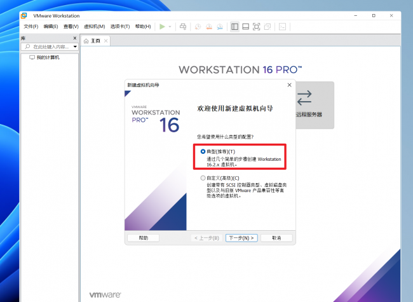Open the 帮助(H) menu
The height and width of the screenshot is (302, 413).
click(x=143, y=27)
